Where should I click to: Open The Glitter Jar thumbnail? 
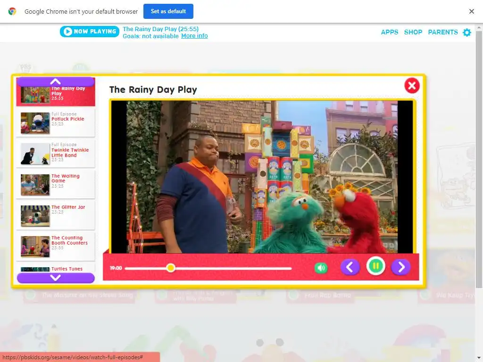[35, 216]
